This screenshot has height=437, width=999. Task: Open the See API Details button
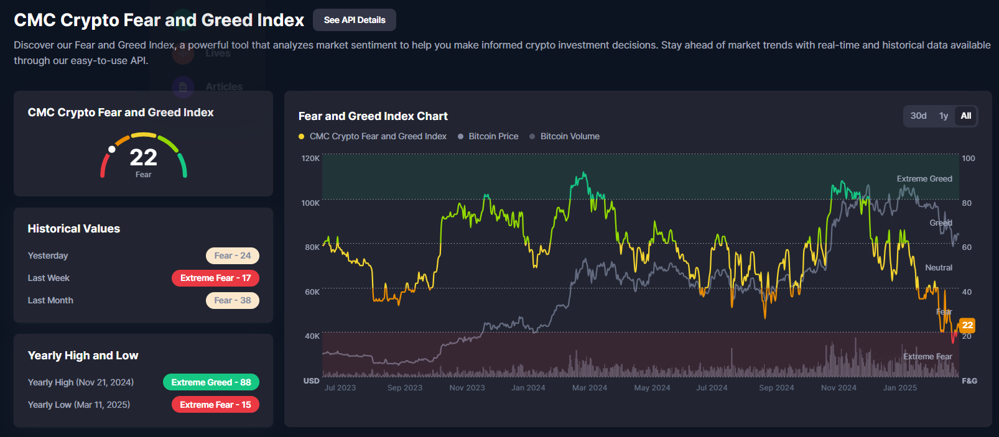coord(355,20)
